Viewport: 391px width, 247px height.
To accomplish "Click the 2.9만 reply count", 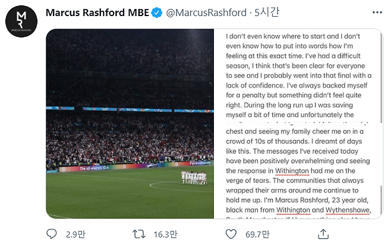I will [x=75, y=235].
